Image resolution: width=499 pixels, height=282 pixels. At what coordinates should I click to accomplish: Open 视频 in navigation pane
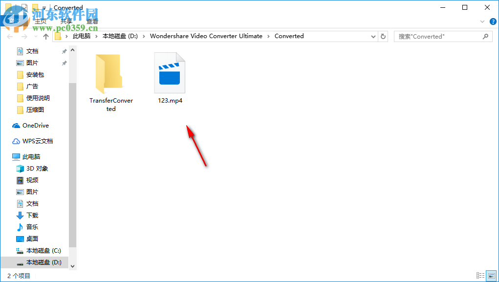pyautogui.click(x=32, y=180)
